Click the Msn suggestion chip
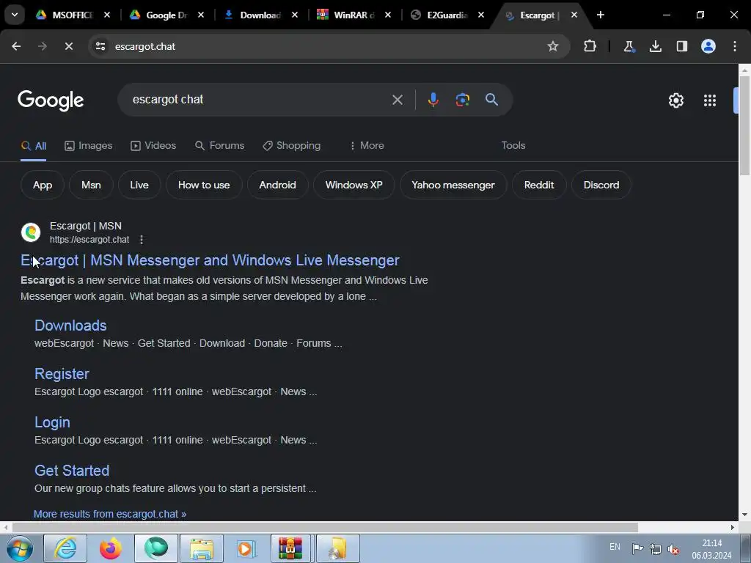This screenshot has width=751, height=563. click(x=91, y=185)
